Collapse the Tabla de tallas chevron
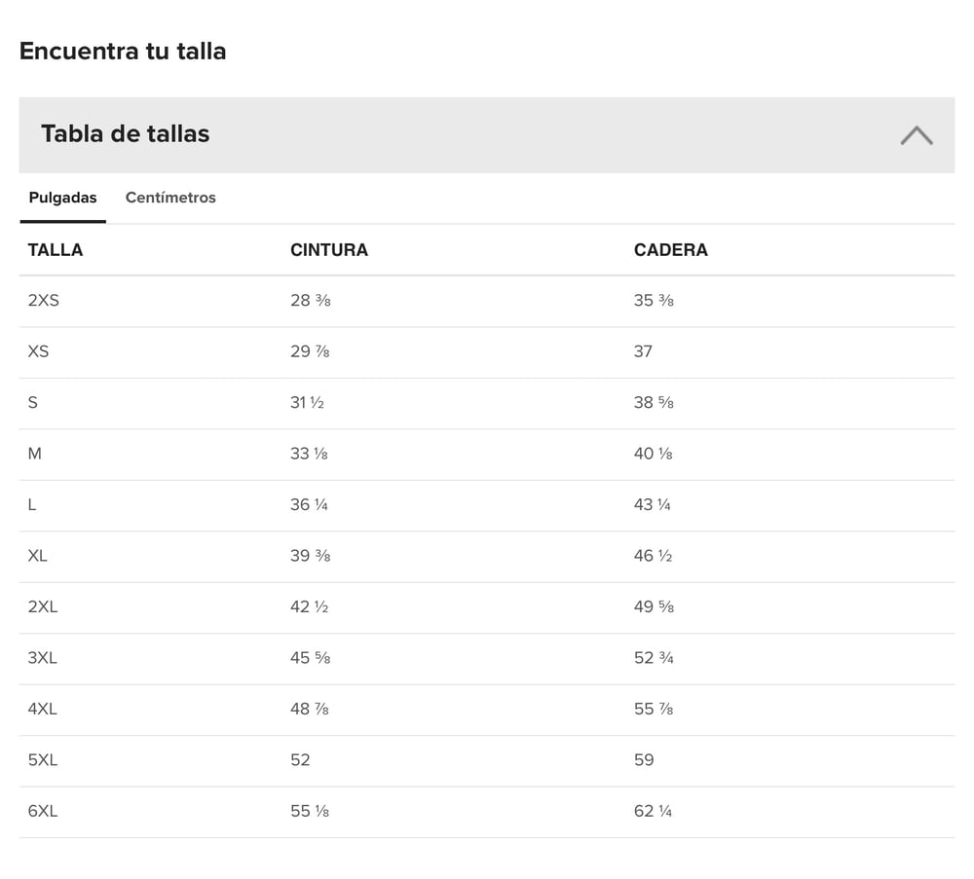 tap(916, 135)
